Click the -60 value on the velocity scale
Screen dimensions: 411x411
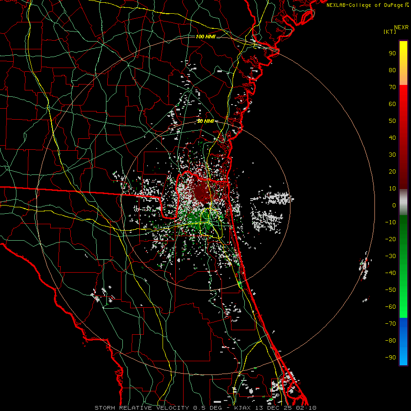point(390,307)
